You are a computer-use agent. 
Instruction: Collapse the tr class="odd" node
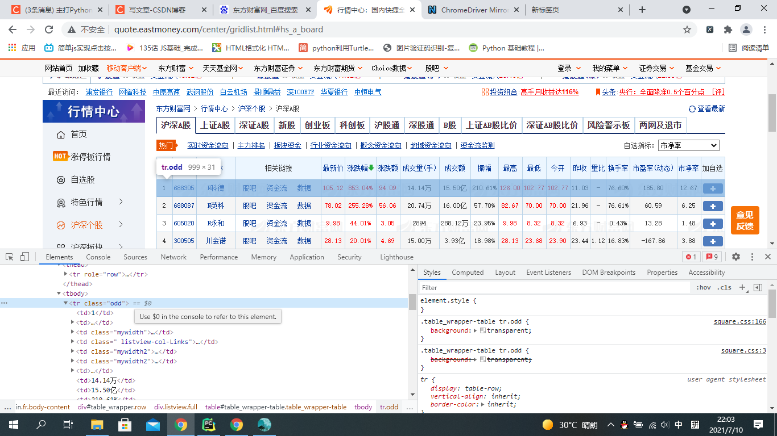tap(66, 303)
